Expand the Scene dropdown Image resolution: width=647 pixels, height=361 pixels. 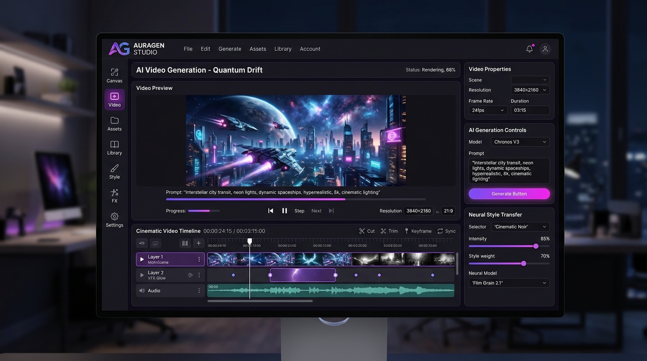coord(530,80)
